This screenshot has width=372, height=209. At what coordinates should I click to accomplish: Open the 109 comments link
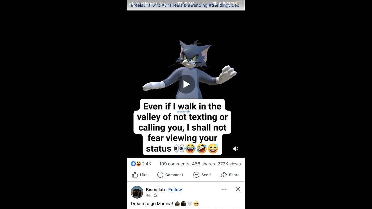(174, 164)
